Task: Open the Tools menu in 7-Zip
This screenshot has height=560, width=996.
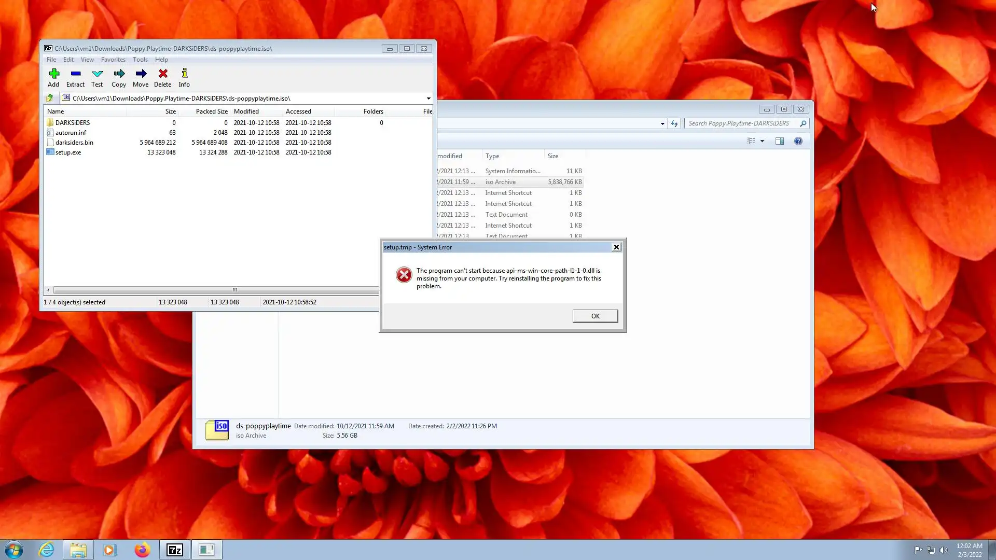Action: point(140,60)
